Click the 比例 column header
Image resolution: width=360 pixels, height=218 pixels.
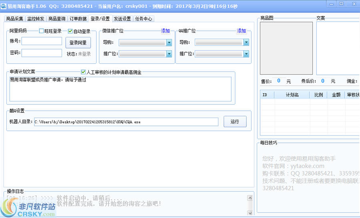point(318,95)
